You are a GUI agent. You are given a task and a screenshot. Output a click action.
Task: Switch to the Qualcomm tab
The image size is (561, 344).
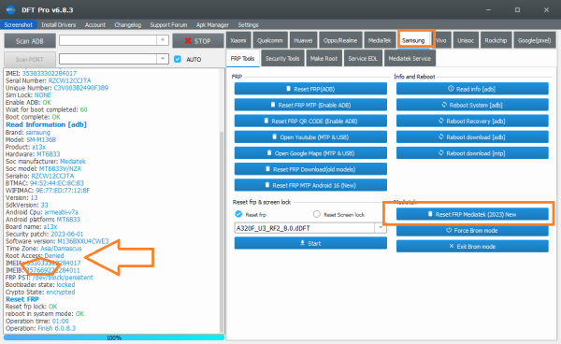[x=270, y=40]
